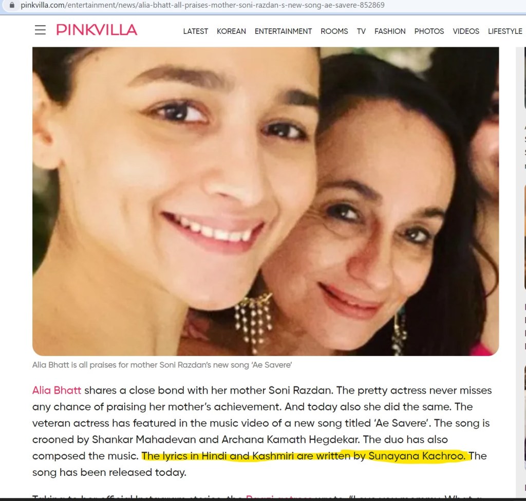The height and width of the screenshot is (501, 526).
Task: Open the hamburger menu icon
Action: [x=40, y=30]
